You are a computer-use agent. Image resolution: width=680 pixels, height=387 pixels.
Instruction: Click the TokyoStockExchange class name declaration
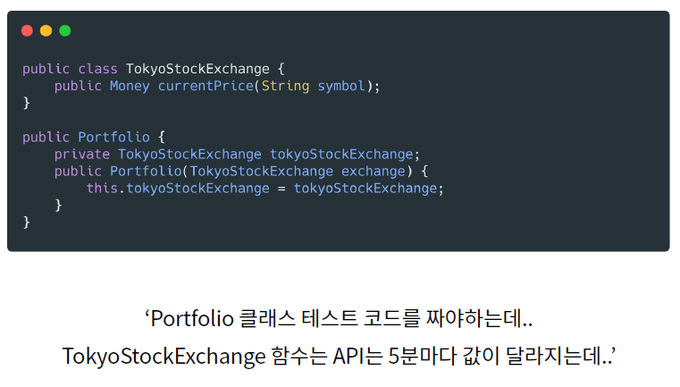click(x=197, y=69)
